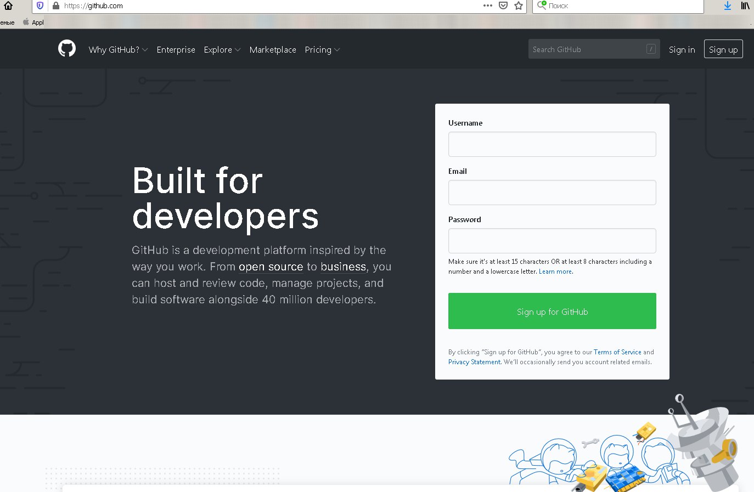The height and width of the screenshot is (492, 754).
Task: Focus the Username input field
Action: (552, 144)
